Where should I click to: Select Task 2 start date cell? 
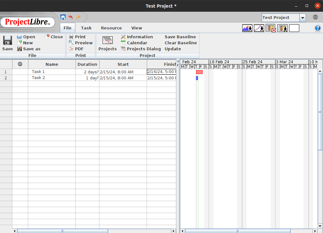pos(123,78)
